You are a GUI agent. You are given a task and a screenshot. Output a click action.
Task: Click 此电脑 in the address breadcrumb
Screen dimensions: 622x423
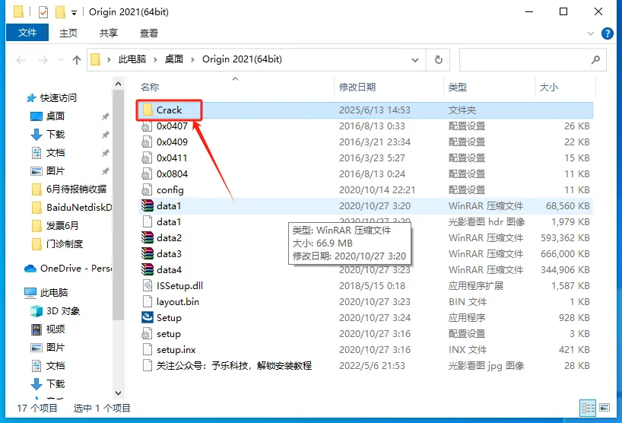(x=132, y=59)
